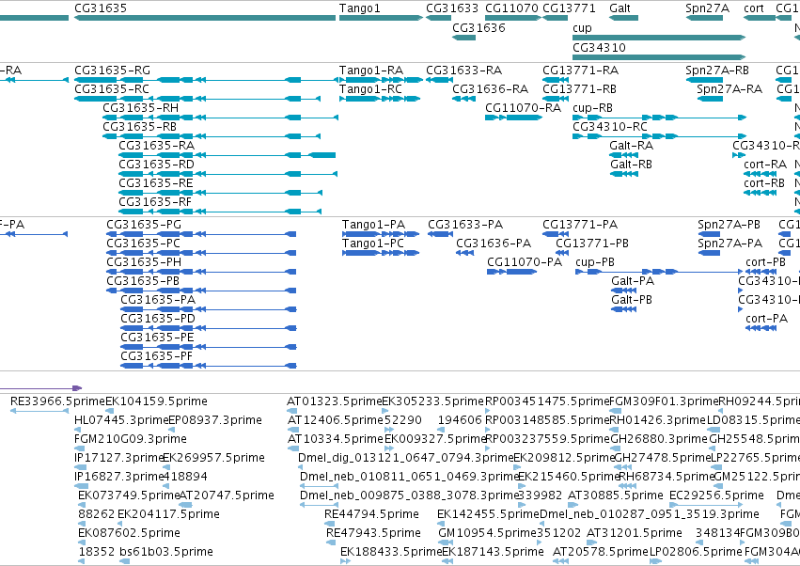This screenshot has height=566, width=800.
Task: Select transcript CG31635-RA
Action: (157, 146)
